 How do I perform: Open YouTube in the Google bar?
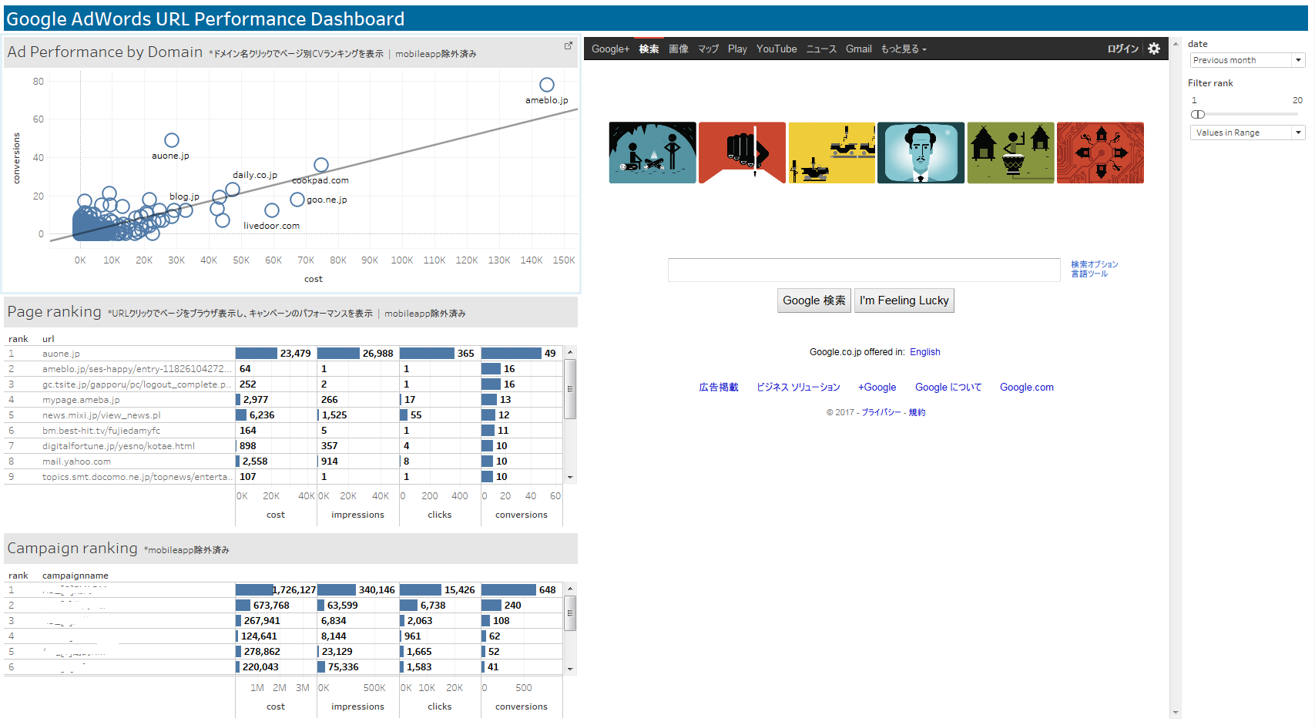click(777, 49)
